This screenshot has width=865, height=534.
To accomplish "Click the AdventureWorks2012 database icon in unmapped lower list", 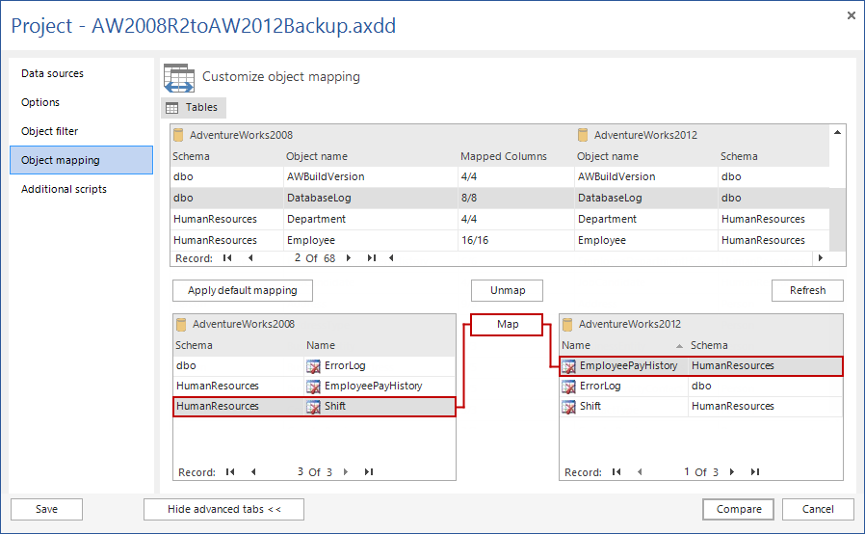I will click(567, 324).
